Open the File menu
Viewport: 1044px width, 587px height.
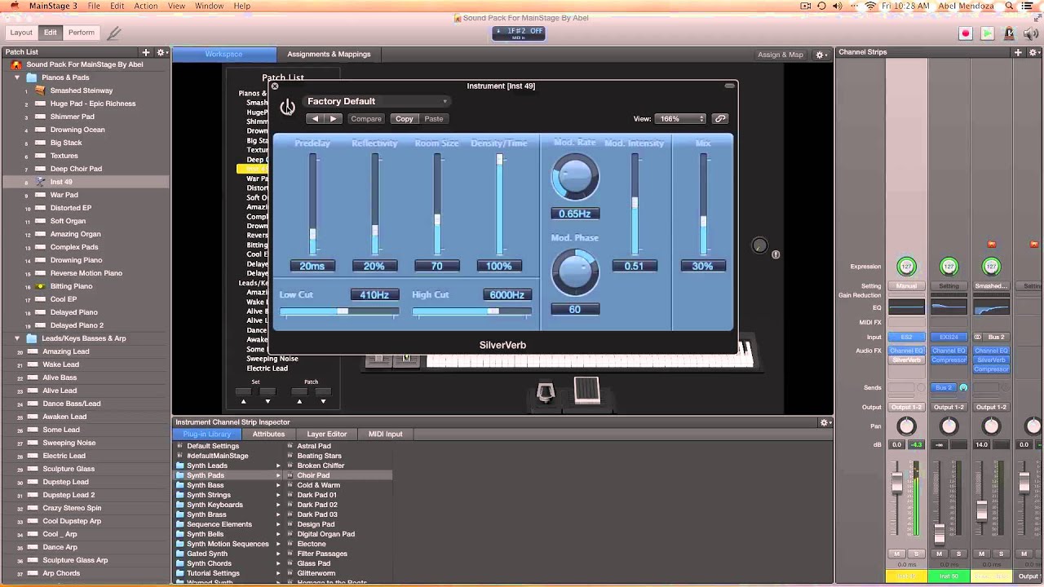coord(94,6)
